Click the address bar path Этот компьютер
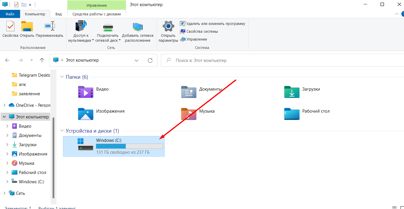 coord(82,60)
